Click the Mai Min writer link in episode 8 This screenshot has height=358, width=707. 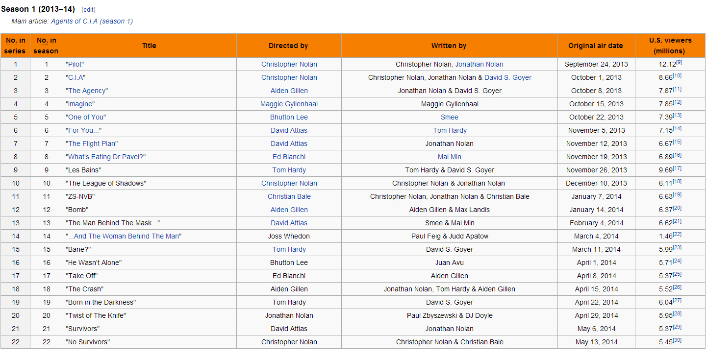coord(450,157)
